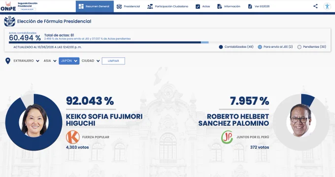Click the 60.494 % actas value
This screenshot has width=335, height=177.
pos(25,38)
